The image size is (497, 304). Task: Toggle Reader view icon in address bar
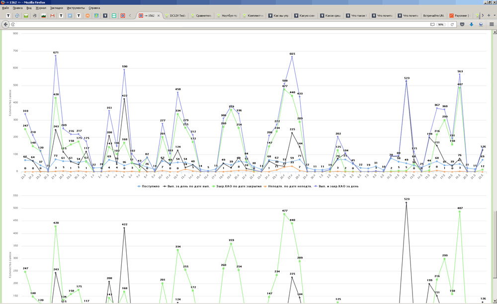pyautogui.click(x=432, y=24)
